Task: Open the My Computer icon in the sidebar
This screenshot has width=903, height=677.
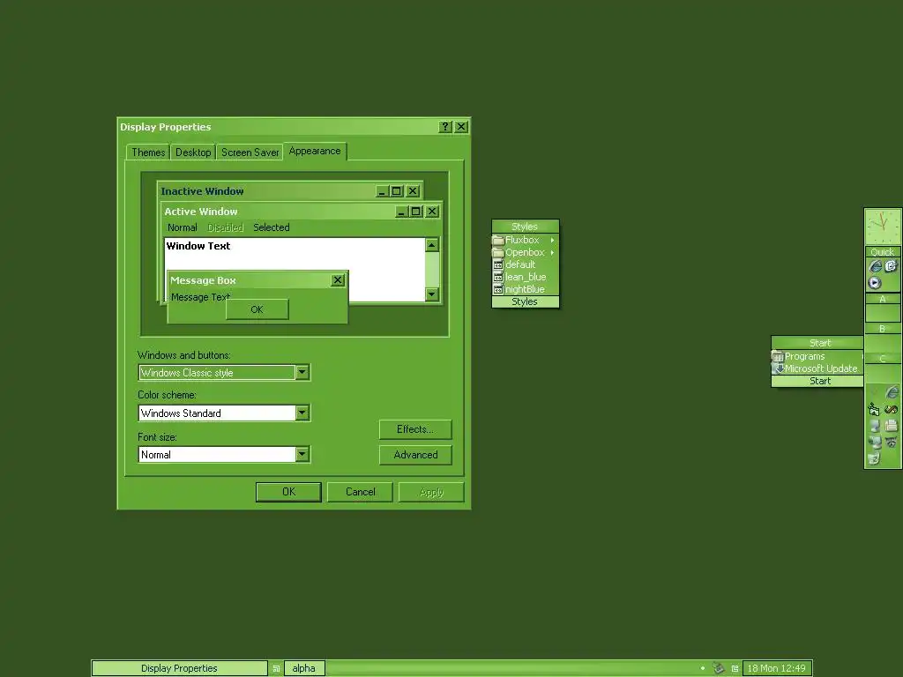Action: [874, 426]
